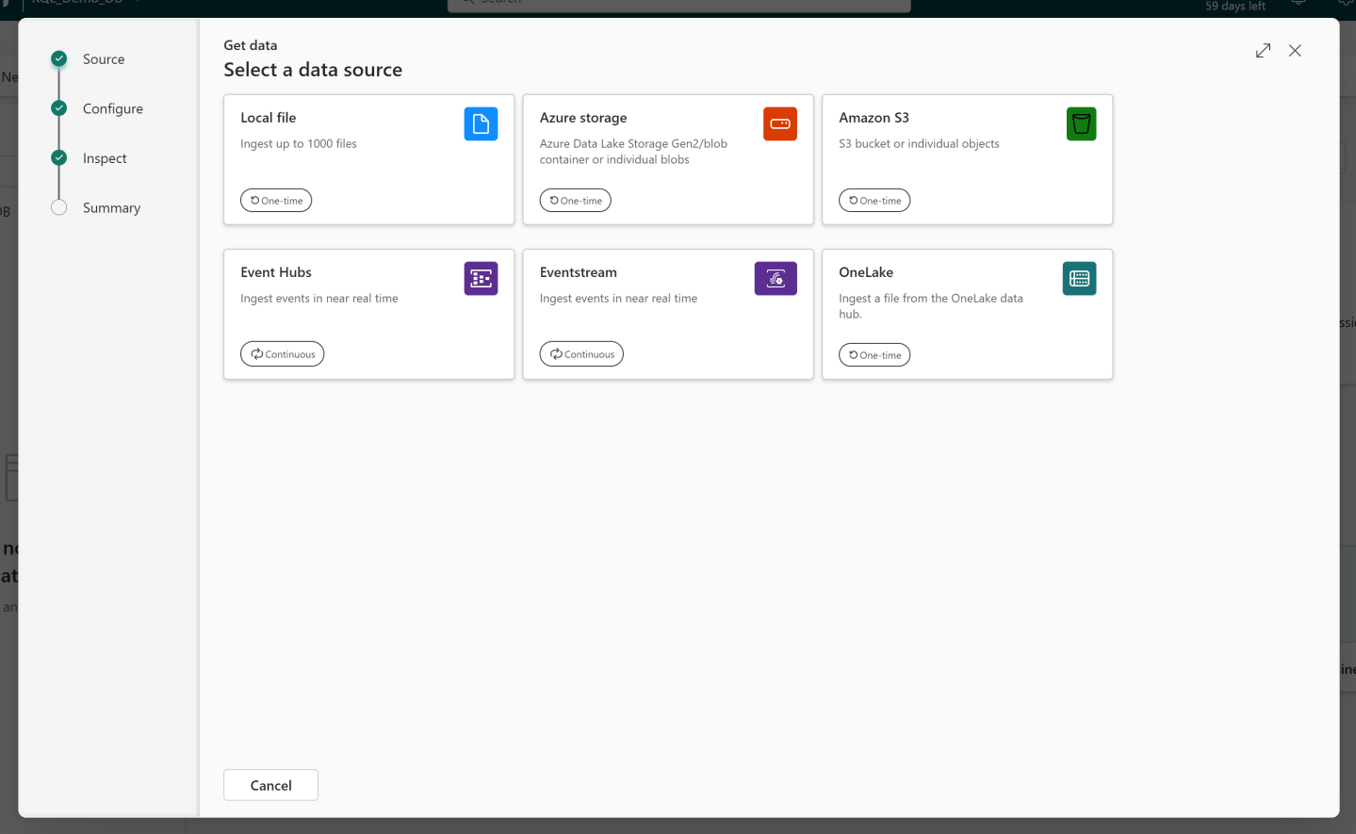This screenshot has height=834, width=1356.
Task: Click 'S3 bucket or individual objects' text
Action: click(919, 144)
